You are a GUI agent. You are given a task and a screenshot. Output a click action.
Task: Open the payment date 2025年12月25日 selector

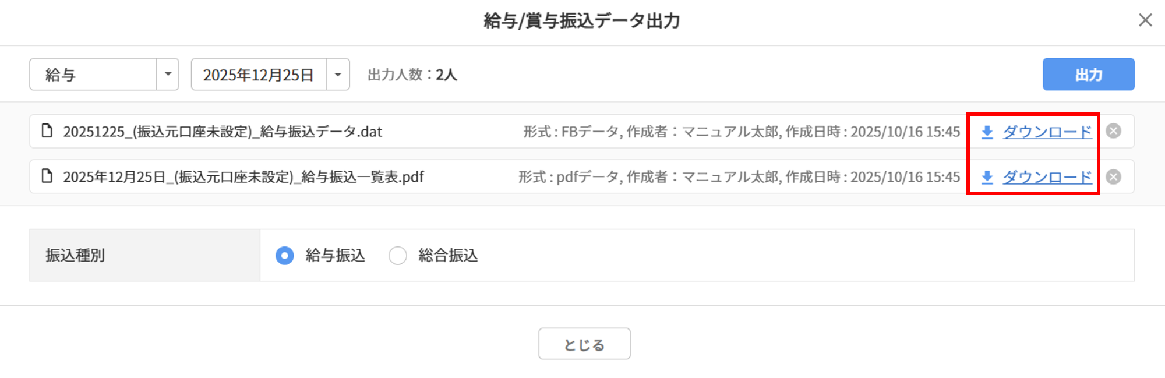pos(259,75)
